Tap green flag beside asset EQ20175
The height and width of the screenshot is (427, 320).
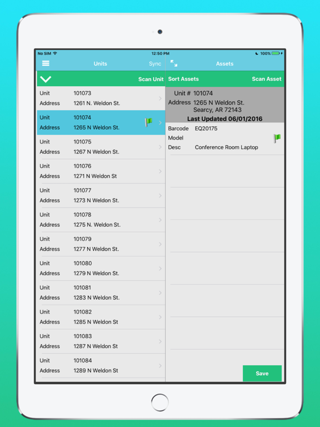[x=277, y=138]
